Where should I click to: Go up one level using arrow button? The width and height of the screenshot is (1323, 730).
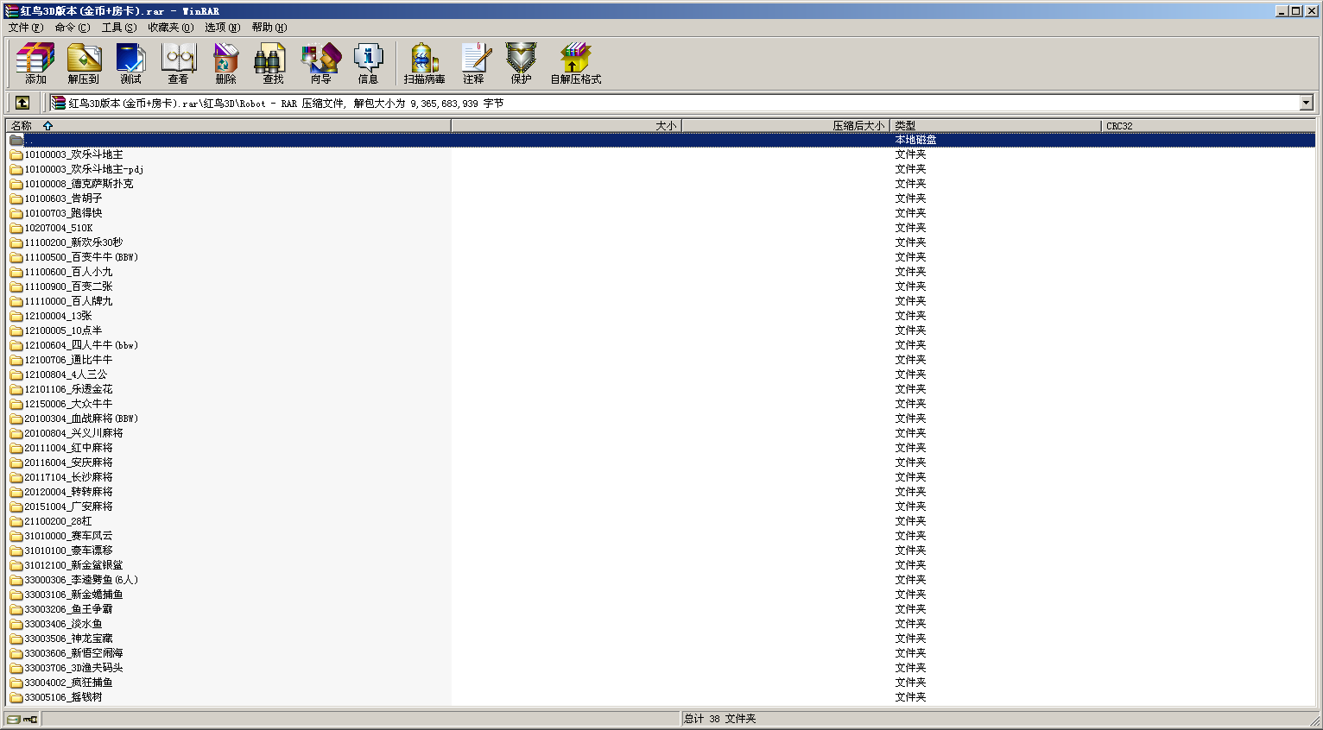point(22,103)
